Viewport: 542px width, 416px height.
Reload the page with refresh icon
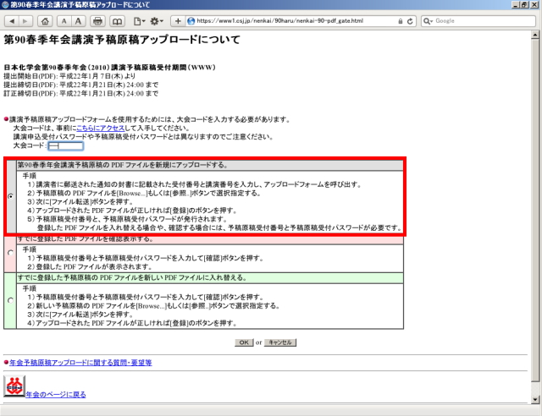pyautogui.click(x=410, y=21)
